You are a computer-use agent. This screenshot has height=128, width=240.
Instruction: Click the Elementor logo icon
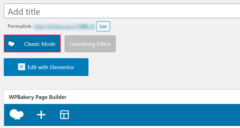22,67
